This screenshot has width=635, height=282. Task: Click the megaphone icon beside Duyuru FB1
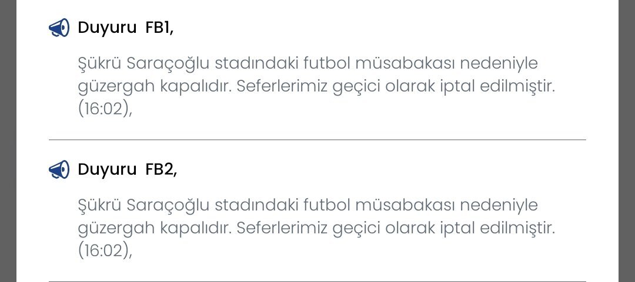59,28
